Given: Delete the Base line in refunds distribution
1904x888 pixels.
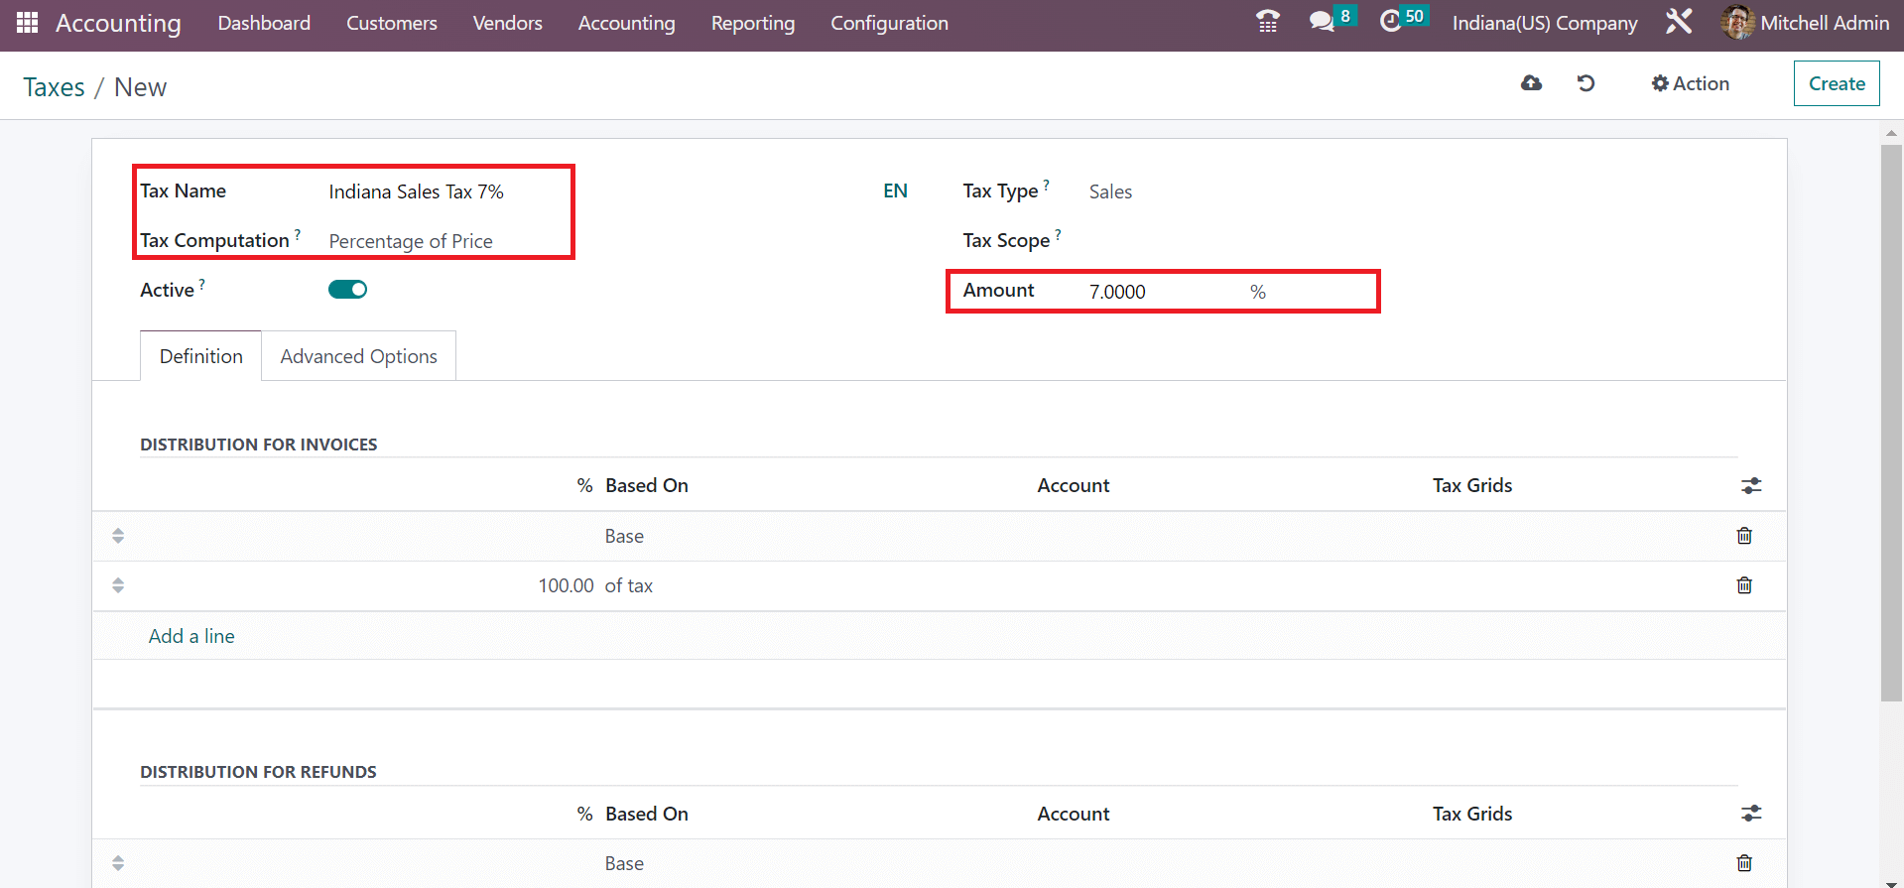Looking at the screenshot, I should point(1744,863).
